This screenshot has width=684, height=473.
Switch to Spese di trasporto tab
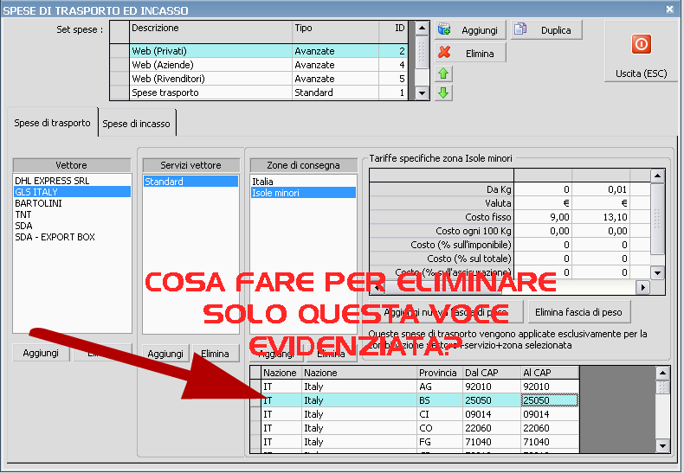[x=52, y=123]
